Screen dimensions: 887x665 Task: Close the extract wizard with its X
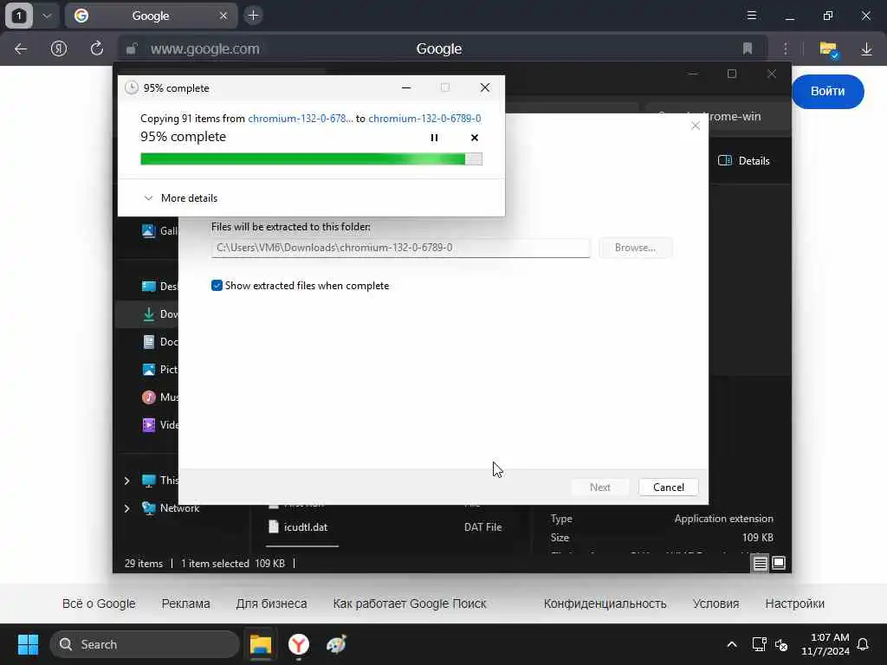point(696,126)
